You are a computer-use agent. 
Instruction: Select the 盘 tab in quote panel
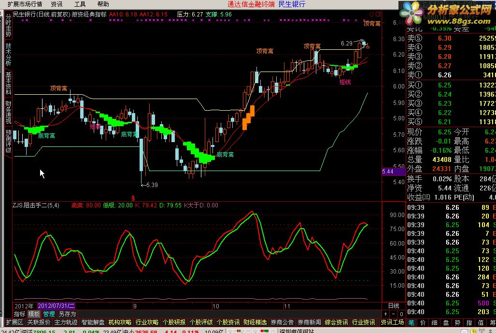coord(446,322)
